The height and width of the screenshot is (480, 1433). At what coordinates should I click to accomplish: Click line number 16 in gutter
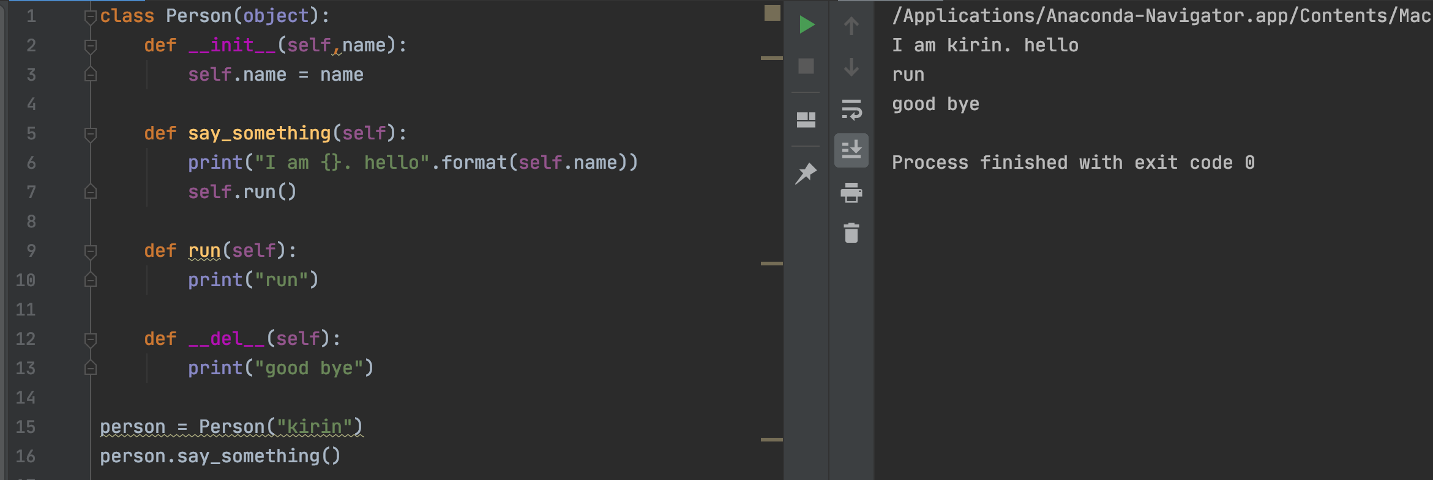point(26,456)
